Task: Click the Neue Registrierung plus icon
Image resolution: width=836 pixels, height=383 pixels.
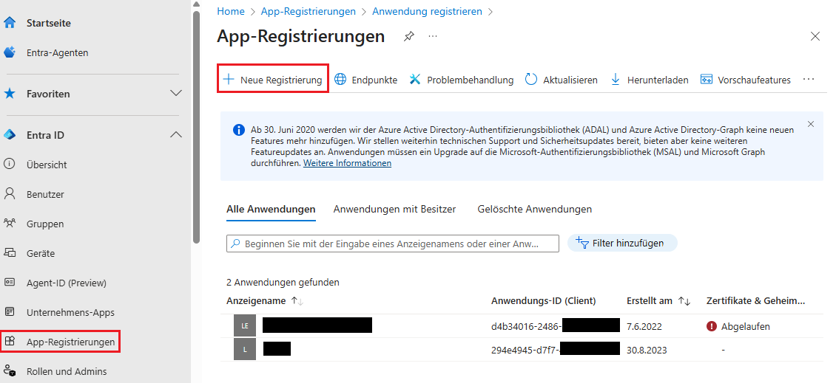Action: pos(229,80)
